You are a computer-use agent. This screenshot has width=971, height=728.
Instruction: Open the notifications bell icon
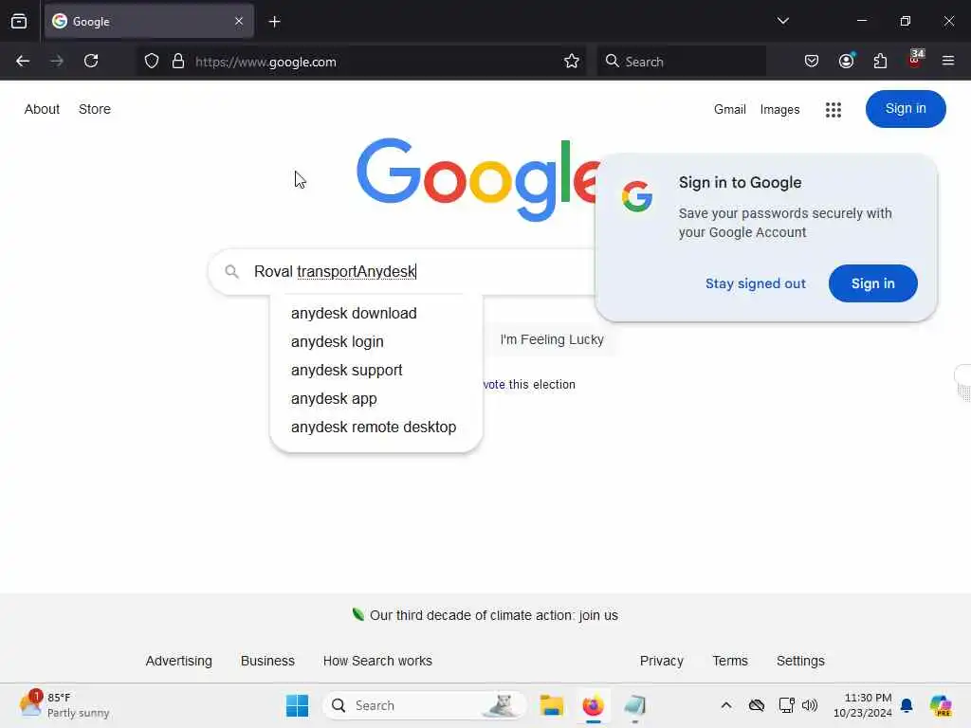pyautogui.click(x=907, y=705)
